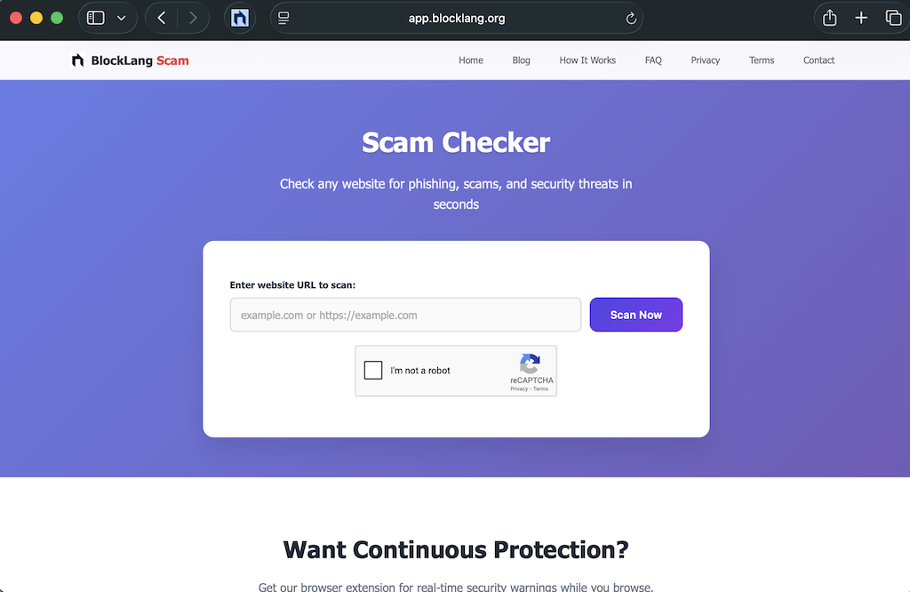
Task: Click the Scan Now button
Action: pos(636,315)
